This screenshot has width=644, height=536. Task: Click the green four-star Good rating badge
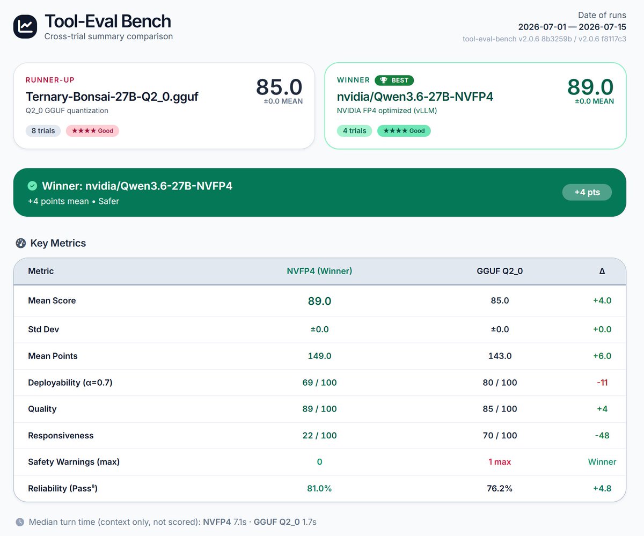404,130
